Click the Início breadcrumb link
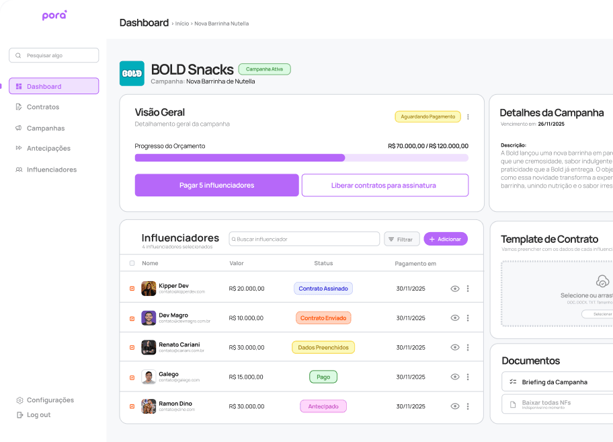 181,24
